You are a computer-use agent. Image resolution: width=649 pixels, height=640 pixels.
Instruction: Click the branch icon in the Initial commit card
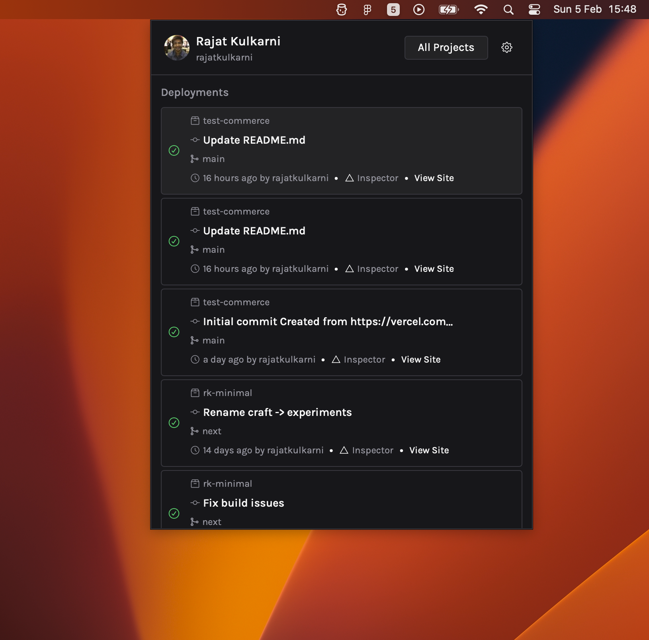(194, 340)
